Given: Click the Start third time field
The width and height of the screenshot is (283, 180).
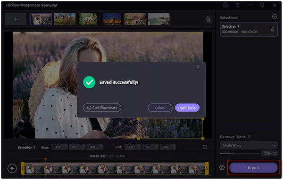Looking at the screenshot, I should pyautogui.click(x=95, y=147).
